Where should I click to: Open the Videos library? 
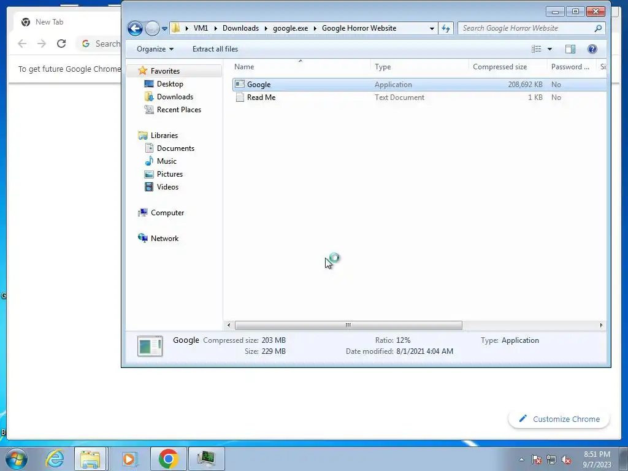click(167, 186)
